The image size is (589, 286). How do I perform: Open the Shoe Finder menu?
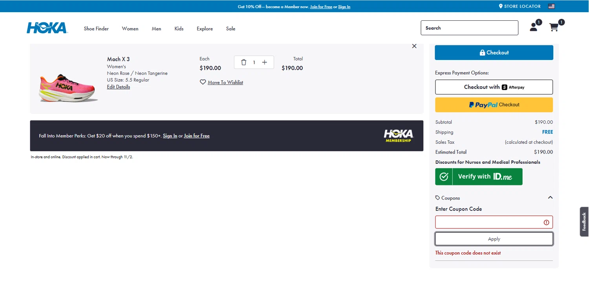click(96, 29)
